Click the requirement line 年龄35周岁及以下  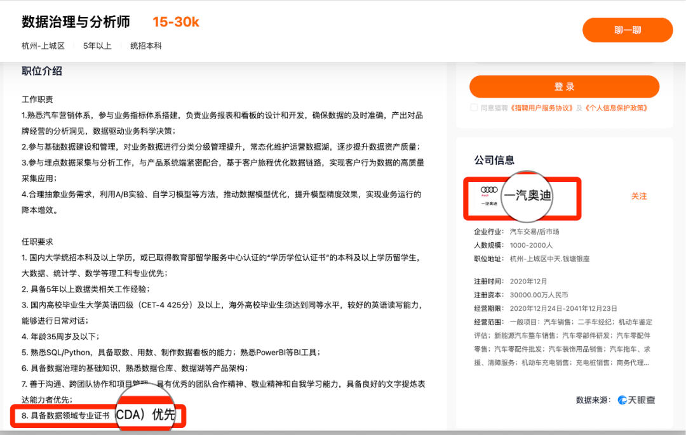tap(61, 337)
